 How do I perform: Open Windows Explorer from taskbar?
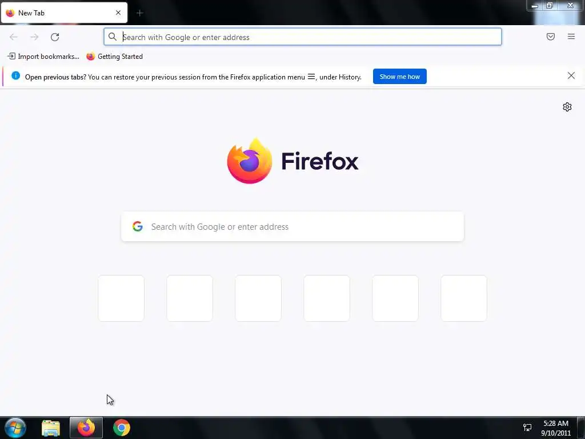tap(51, 428)
